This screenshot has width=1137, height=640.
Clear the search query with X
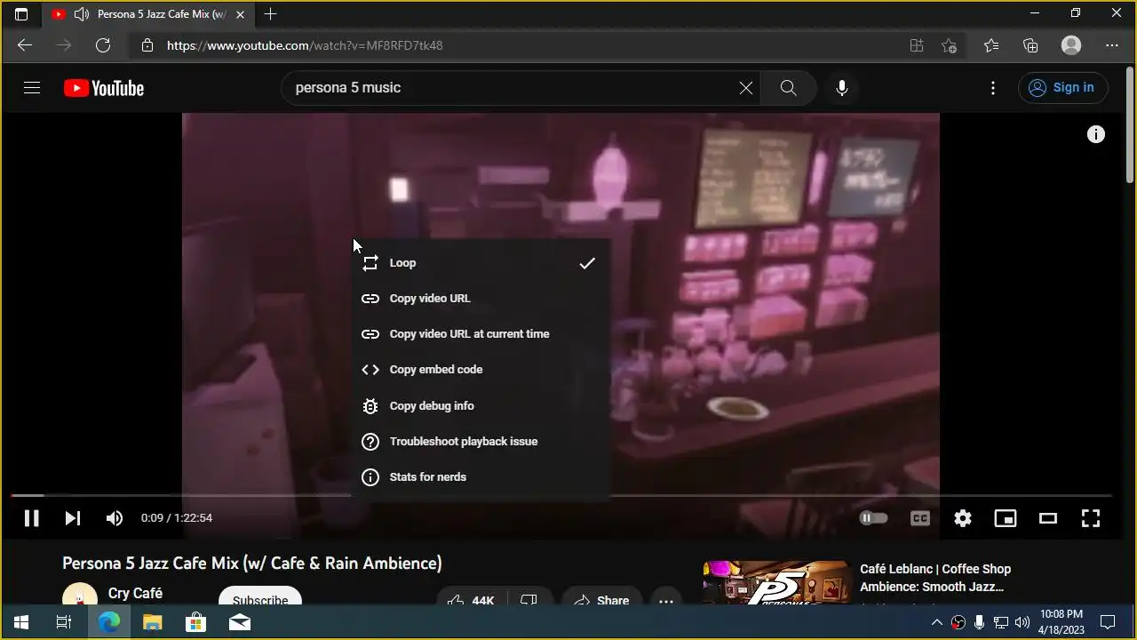click(x=746, y=88)
